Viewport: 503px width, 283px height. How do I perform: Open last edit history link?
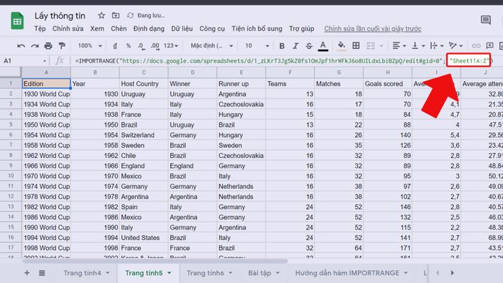[x=373, y=29]
